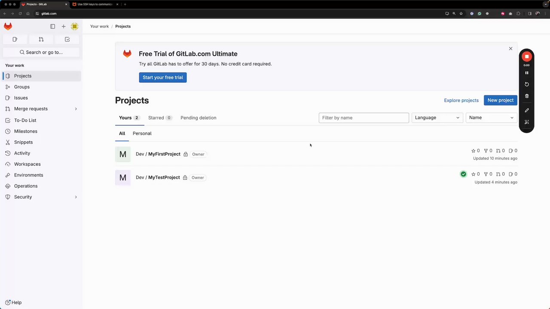Follow the Explore projects link
Image resolution: width=550 pixels, height=309 pixels.
[461, 100]
